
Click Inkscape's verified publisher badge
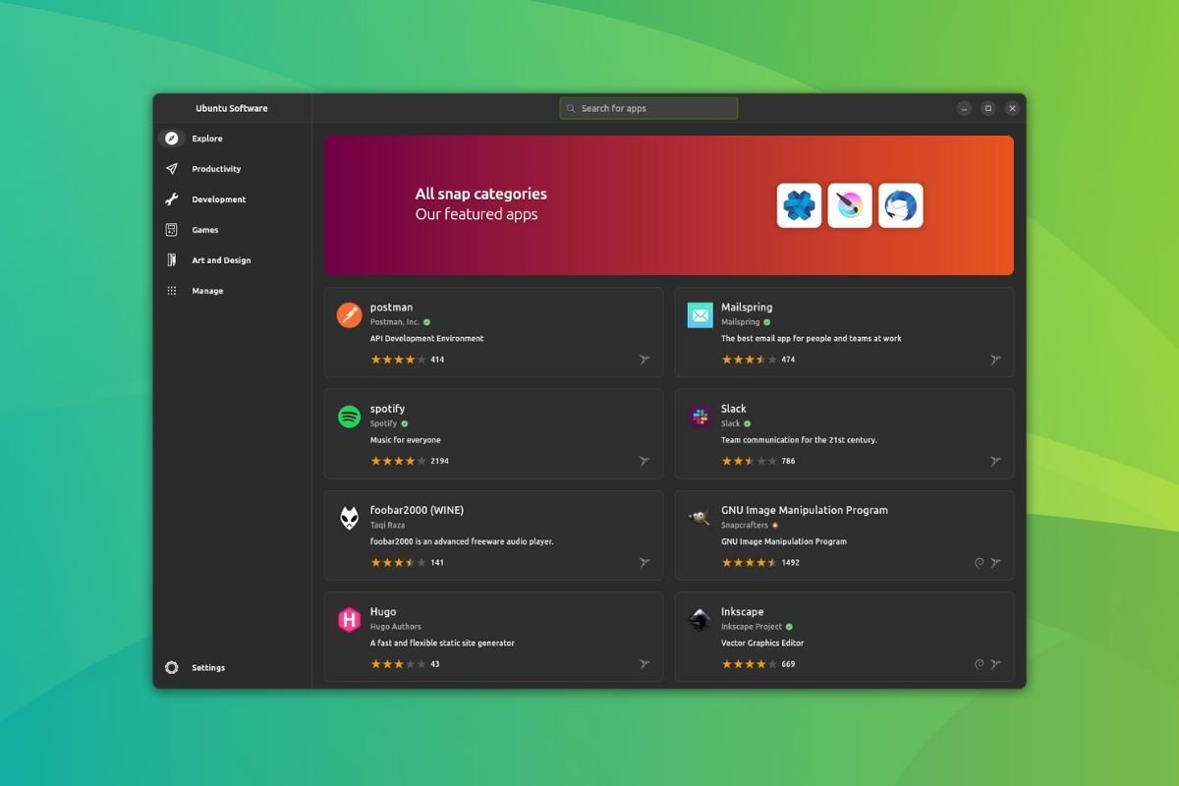(x=789, y=626)
